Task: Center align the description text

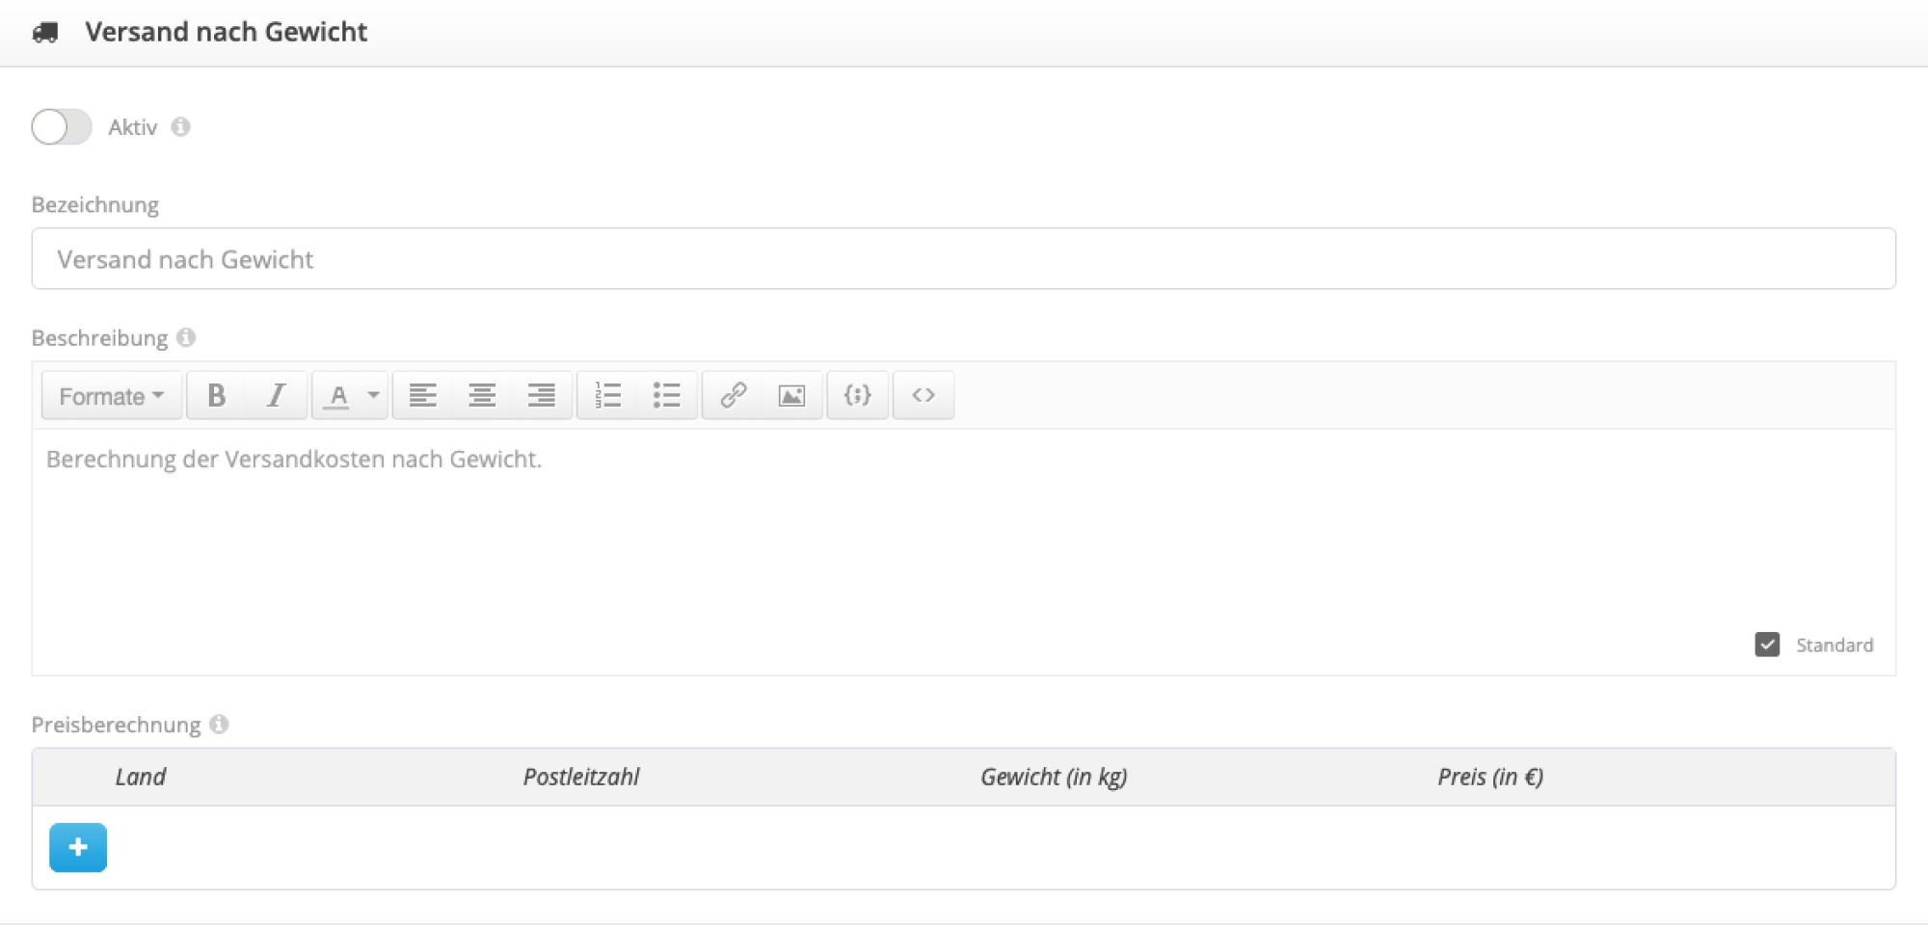Action: point(482,396)
